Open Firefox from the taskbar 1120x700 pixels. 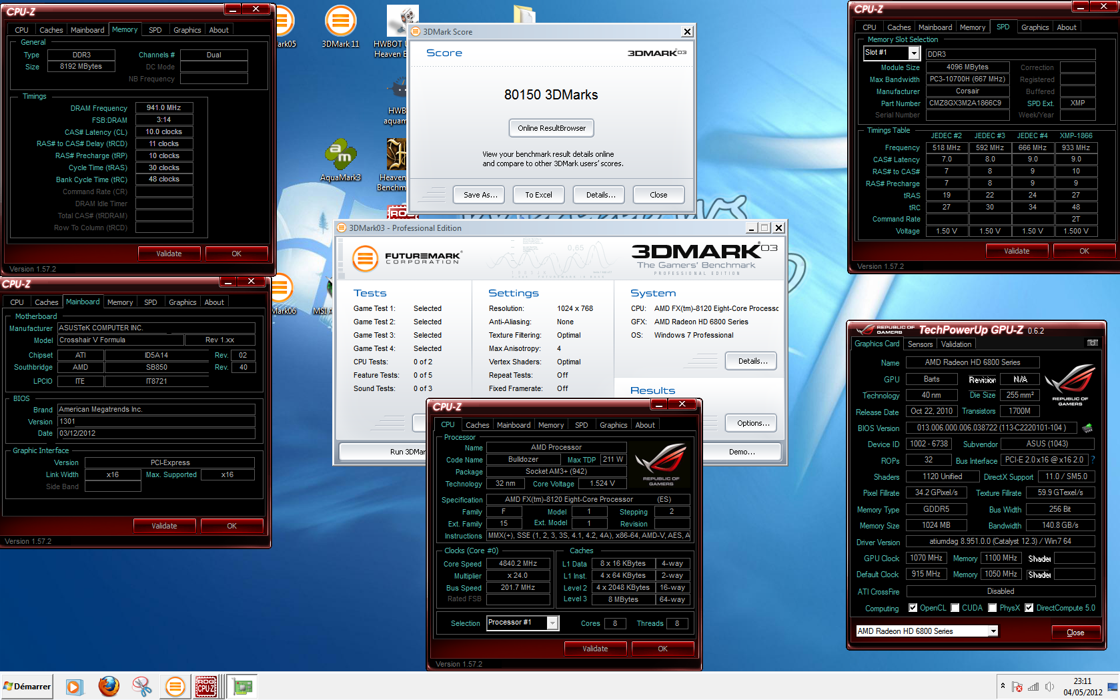[x=109, y=686]
